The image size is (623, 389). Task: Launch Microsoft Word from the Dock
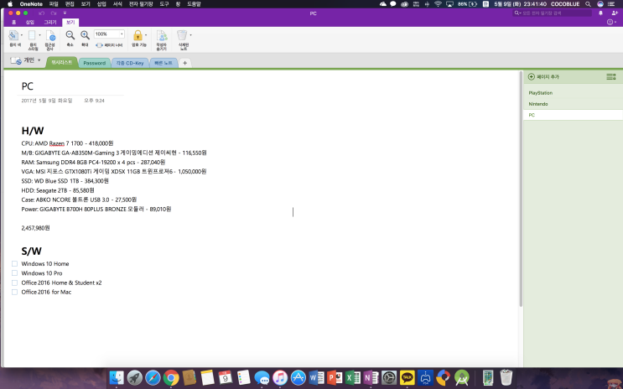(317, 377)
